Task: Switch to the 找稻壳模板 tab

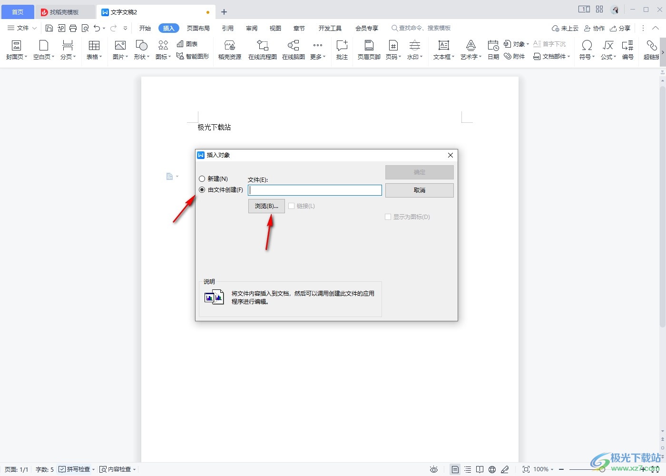Action: (65, 12)
